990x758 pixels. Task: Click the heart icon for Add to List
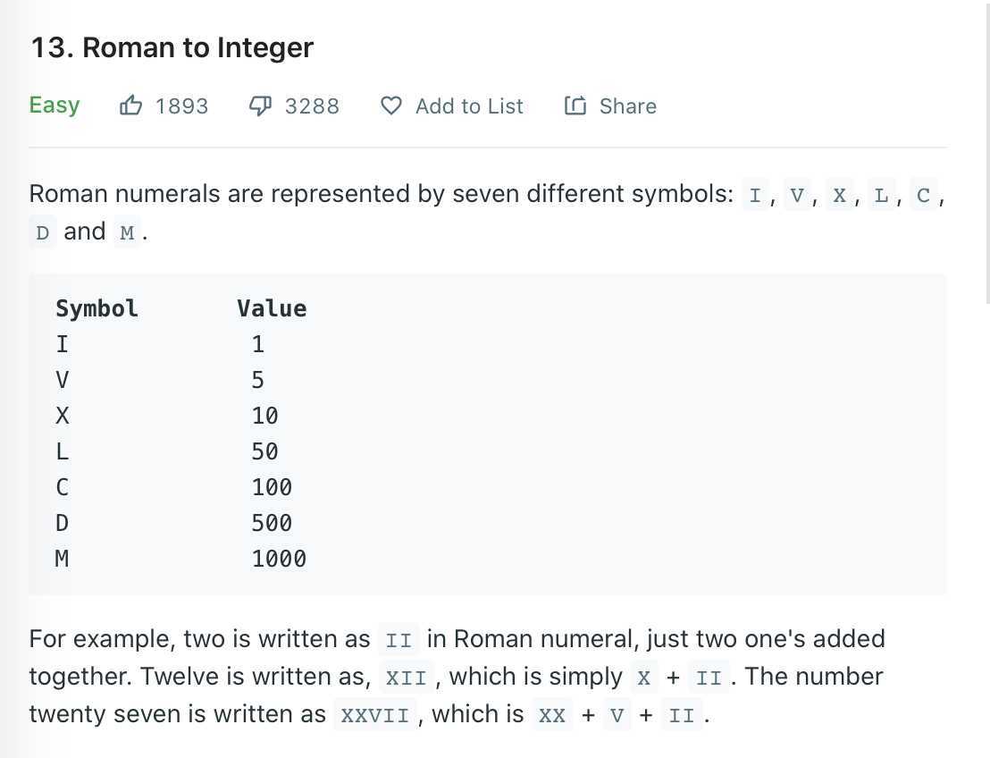[x=390, y=105]
